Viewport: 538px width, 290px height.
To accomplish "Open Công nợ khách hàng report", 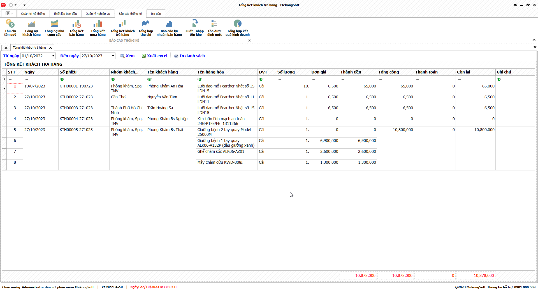I will pyautogui.click(x=31, y=27).
